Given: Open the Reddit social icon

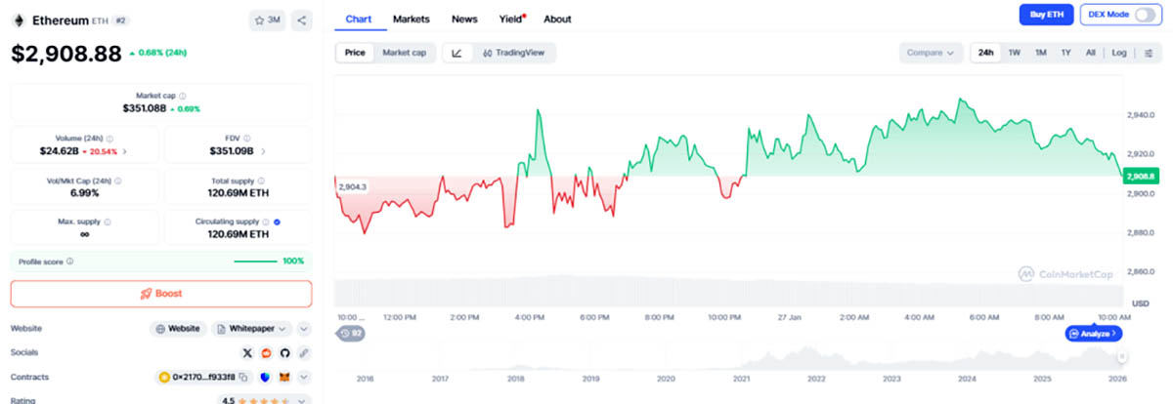Looking at the screenshot, I should (x=265, y=353).
